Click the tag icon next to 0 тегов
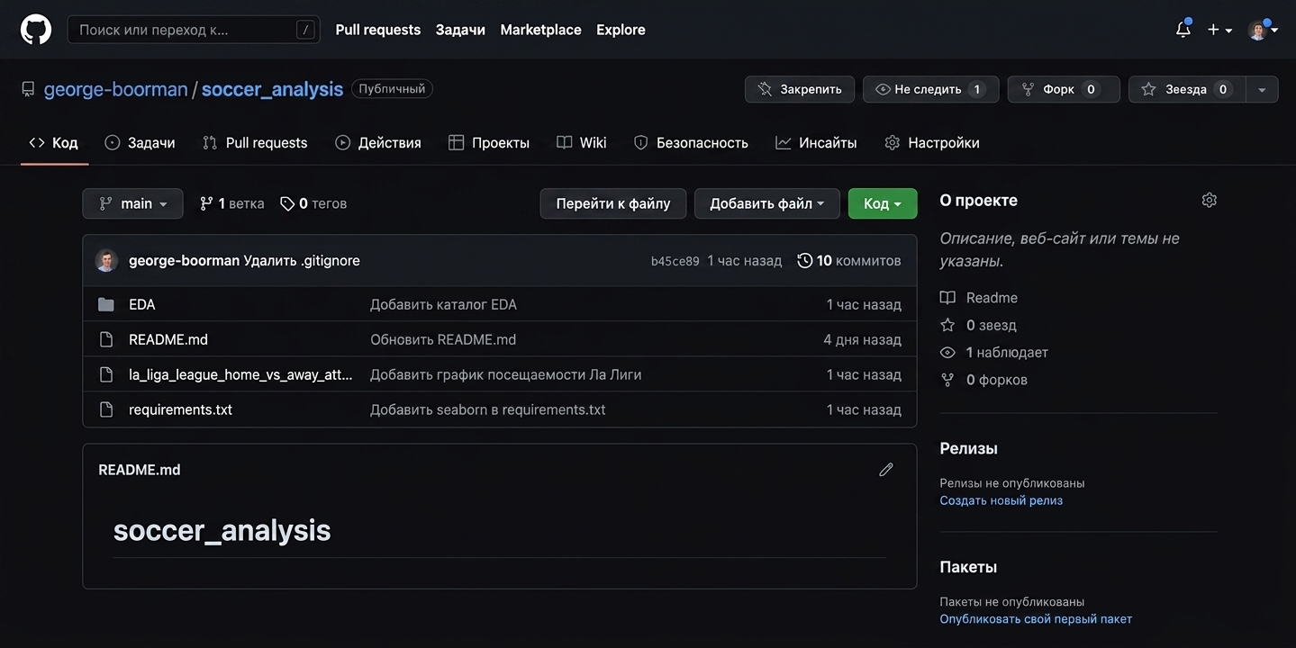1296x648 pixels. (287, 203)
